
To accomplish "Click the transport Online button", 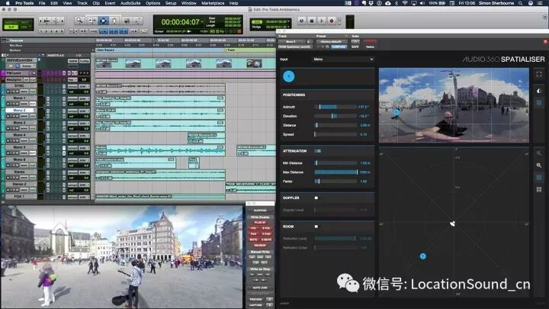I will (x=301, y=21).
